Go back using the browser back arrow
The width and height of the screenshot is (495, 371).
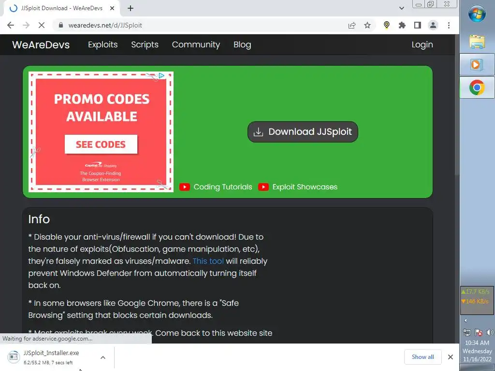[11, 25]
